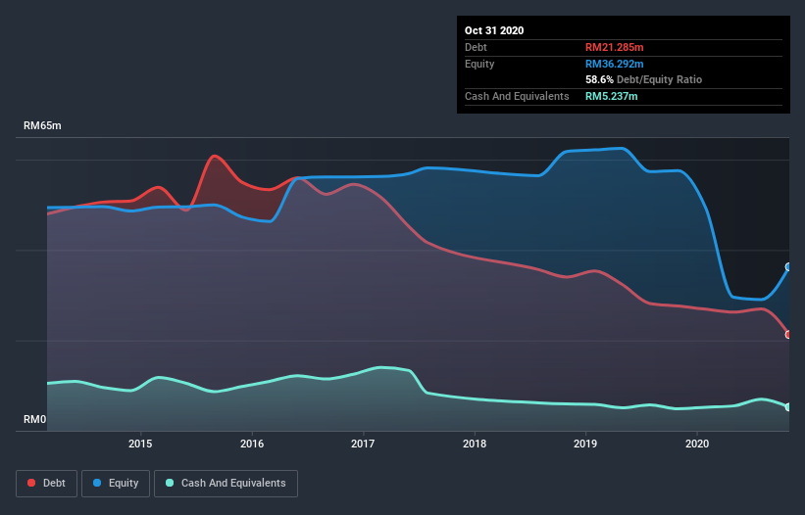Toggle the Equity legend button
This screenshot has height=515, width=805.
(x=116, y=484)
